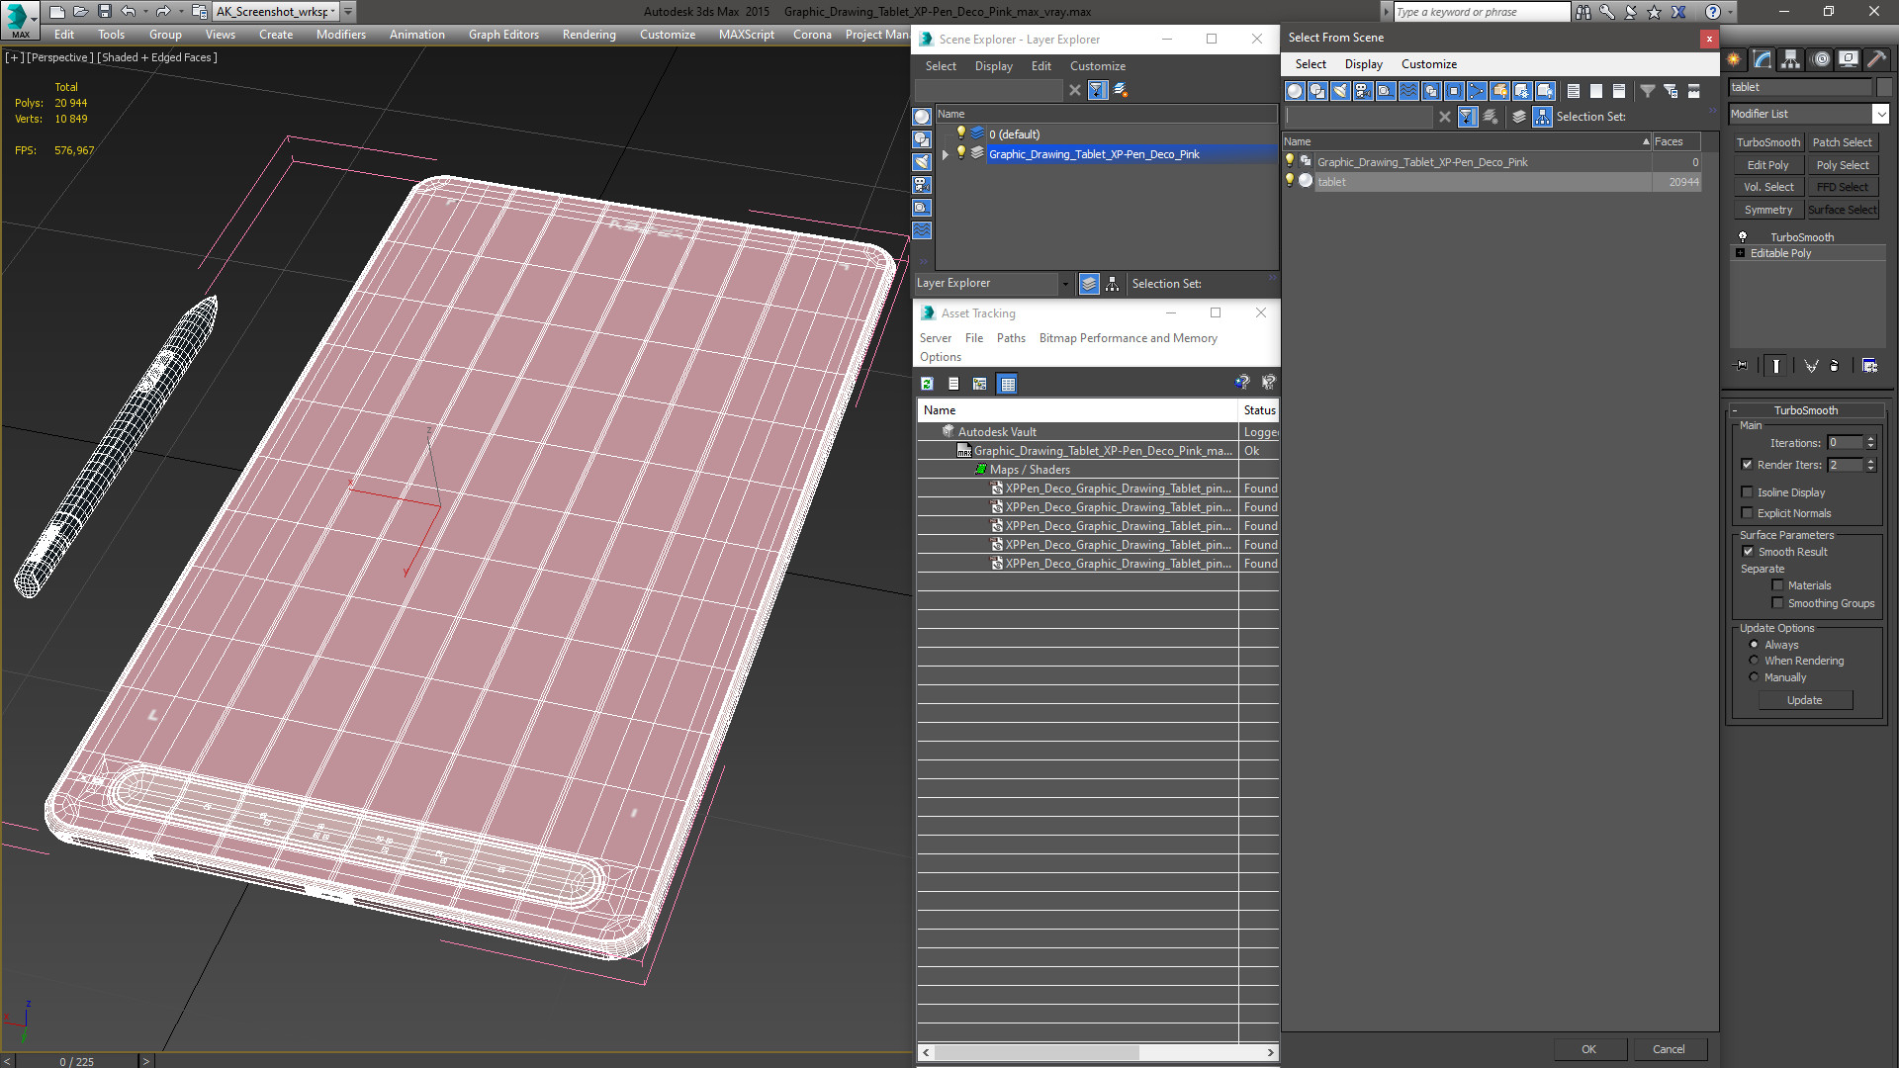
Task: Open the Modifier List dropdown
Action: click(1880, 114)
